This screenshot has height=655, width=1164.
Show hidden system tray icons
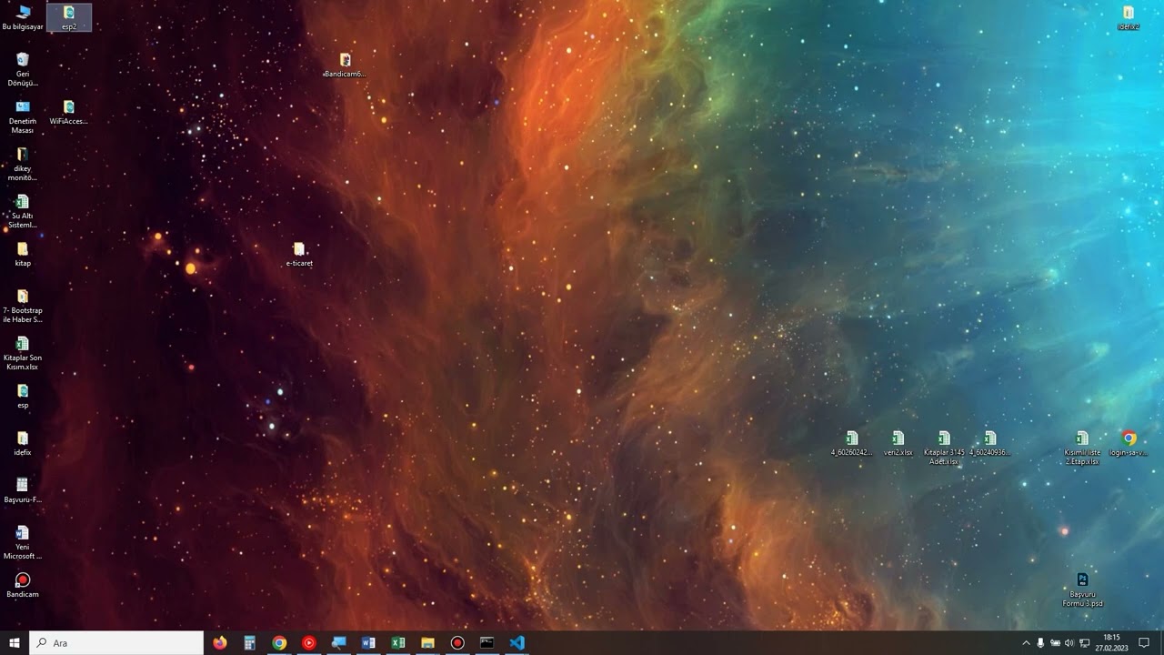coord(1026,643)
